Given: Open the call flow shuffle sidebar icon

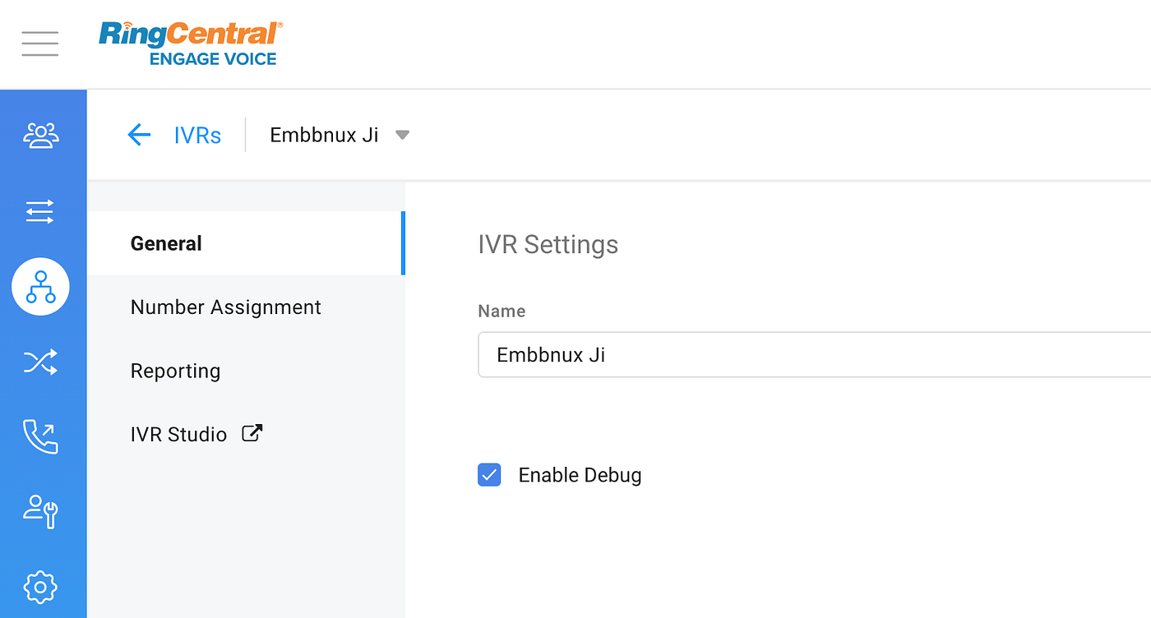Looking at the screenshot, I should 41,362.
